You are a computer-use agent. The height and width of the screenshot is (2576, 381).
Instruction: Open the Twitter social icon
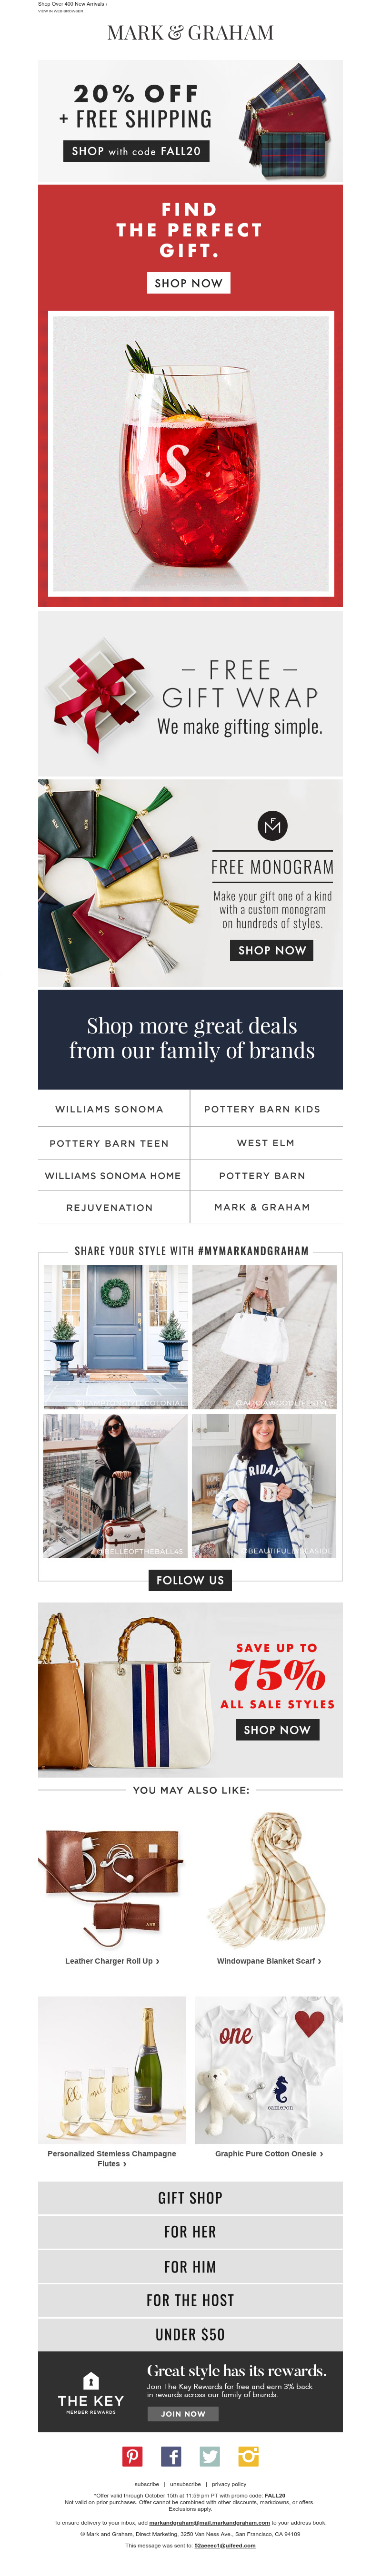click(210, 2456)
